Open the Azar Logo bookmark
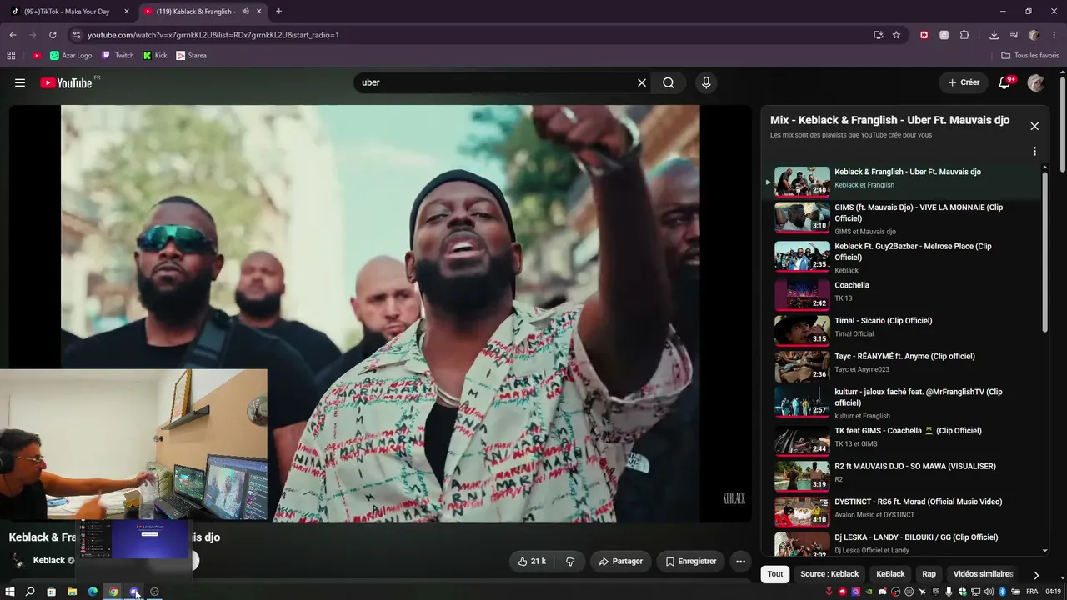1067x600 pixels. pyautogui.click(x=71, y=56)
